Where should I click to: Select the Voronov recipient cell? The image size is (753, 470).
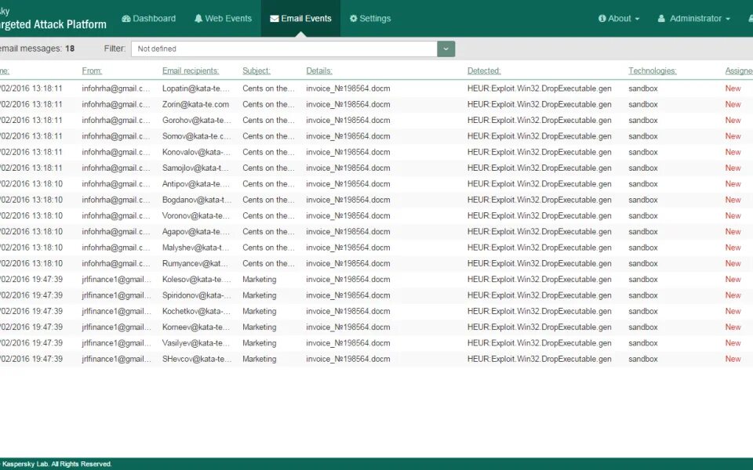tap(196, 216)
